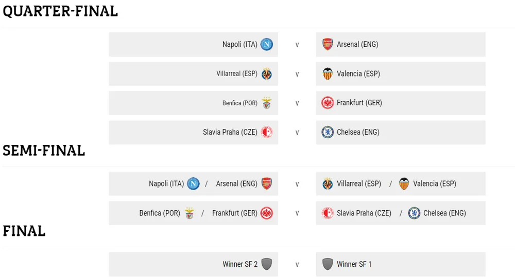Image resolution: width=515 pixels, height=277 pixels.
Task: Select the Villarreal (ESP) text in the semi-final
Action: click(x=359, y=183)
